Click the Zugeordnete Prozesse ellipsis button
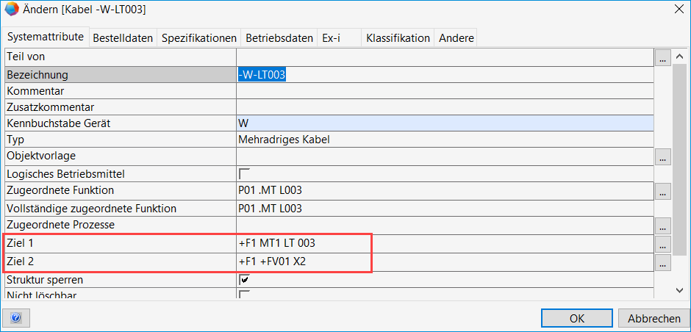The image size is (691, 332). tap(662, 226)
